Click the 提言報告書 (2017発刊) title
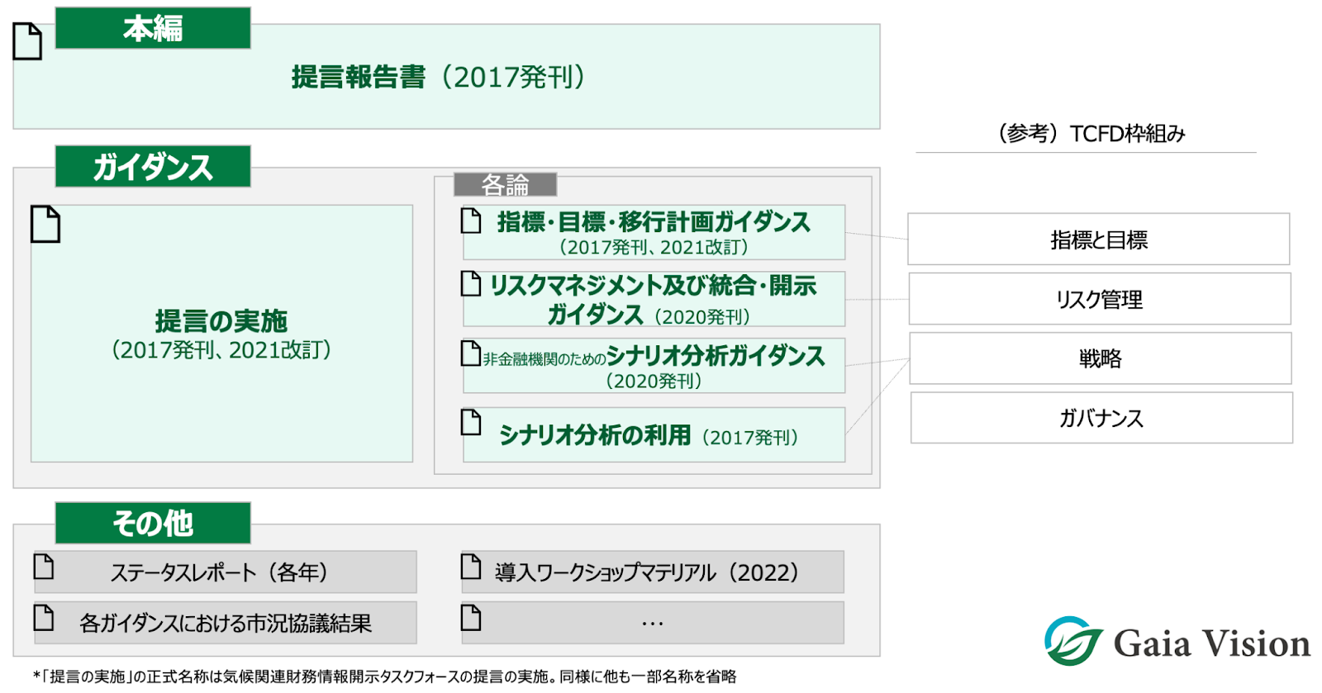 coord(439,77)
